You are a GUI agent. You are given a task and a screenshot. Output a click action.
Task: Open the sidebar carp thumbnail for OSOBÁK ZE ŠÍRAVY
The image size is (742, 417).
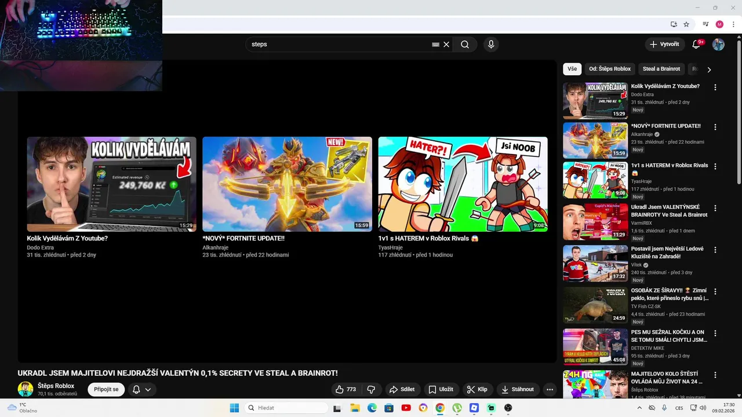click(x=595, y=305)
